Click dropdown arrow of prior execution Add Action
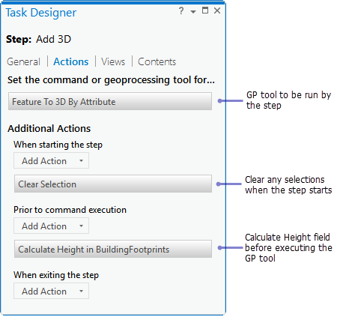 [81, 226]
